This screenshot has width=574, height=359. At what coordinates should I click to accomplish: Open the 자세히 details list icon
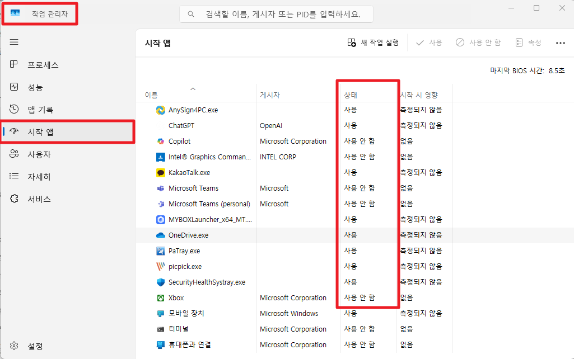coord(14,176)
